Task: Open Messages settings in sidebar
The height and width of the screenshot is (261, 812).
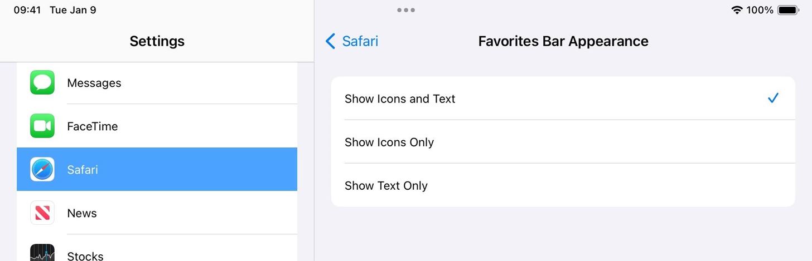Action: click(167, 83)
